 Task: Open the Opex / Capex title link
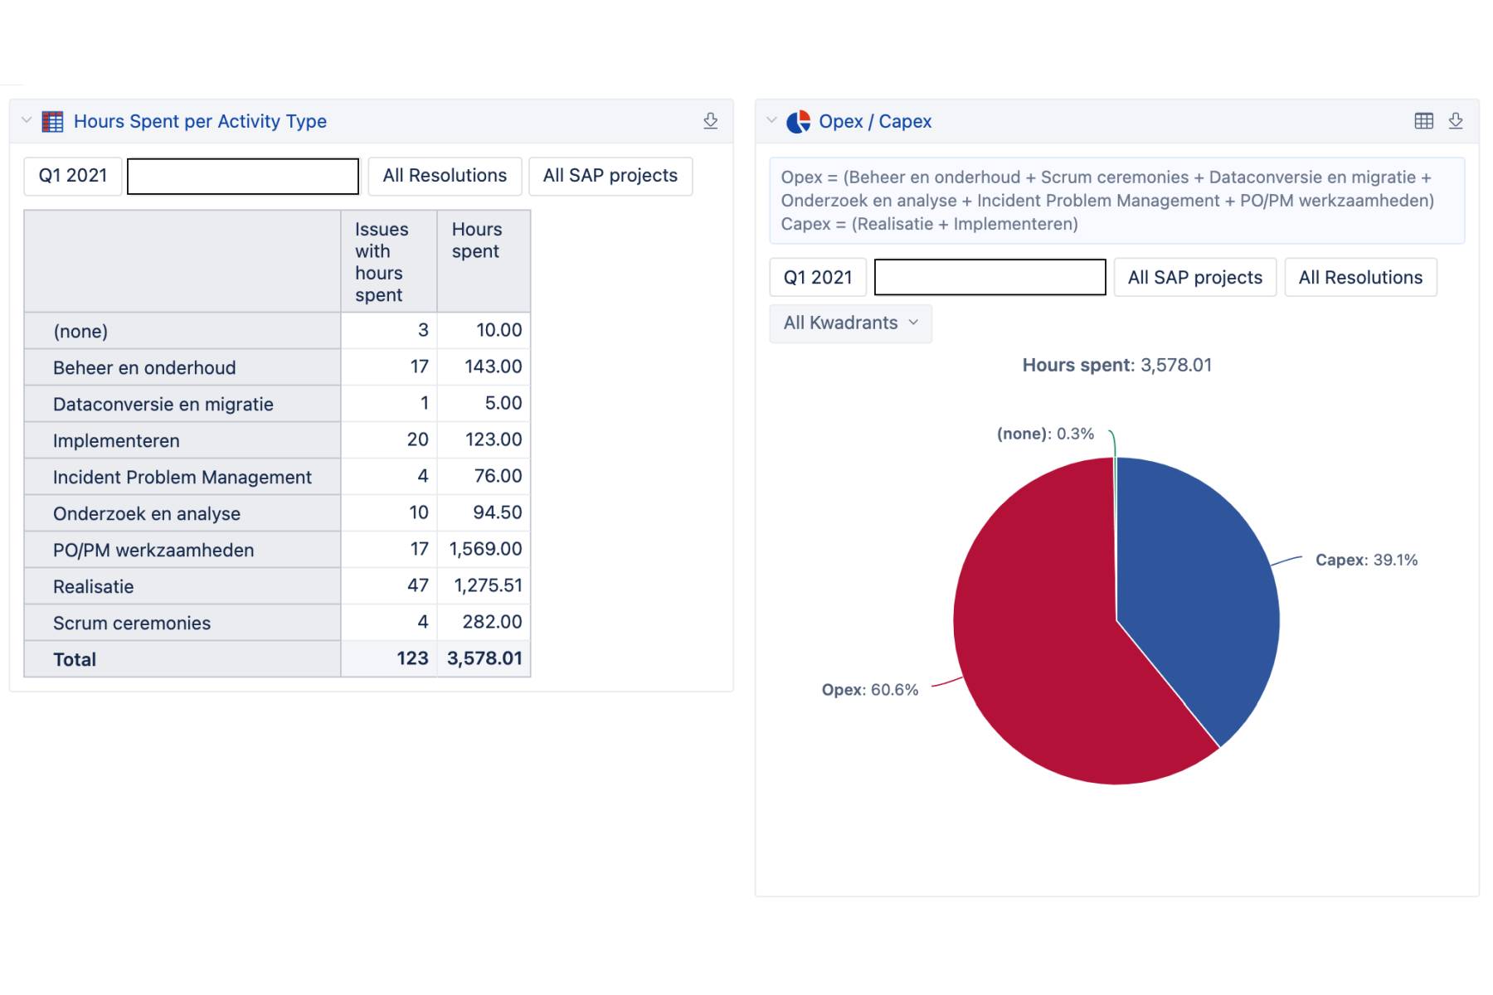click(875, 122)
